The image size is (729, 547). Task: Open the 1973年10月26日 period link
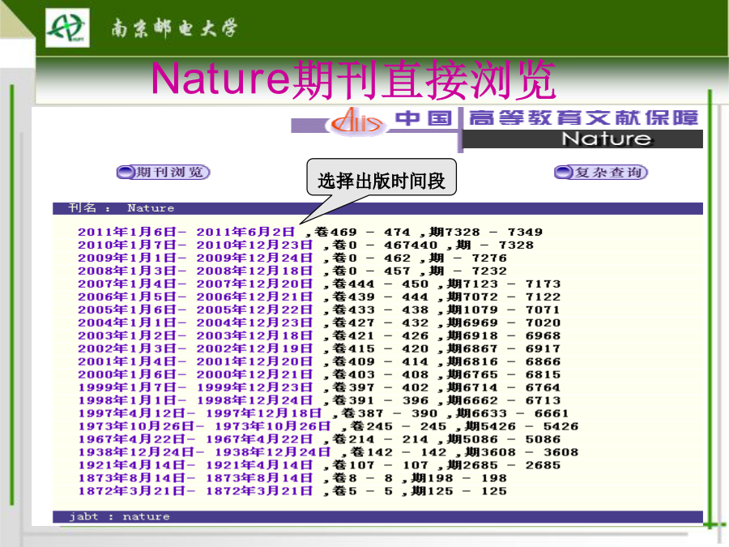coord(205,426)
